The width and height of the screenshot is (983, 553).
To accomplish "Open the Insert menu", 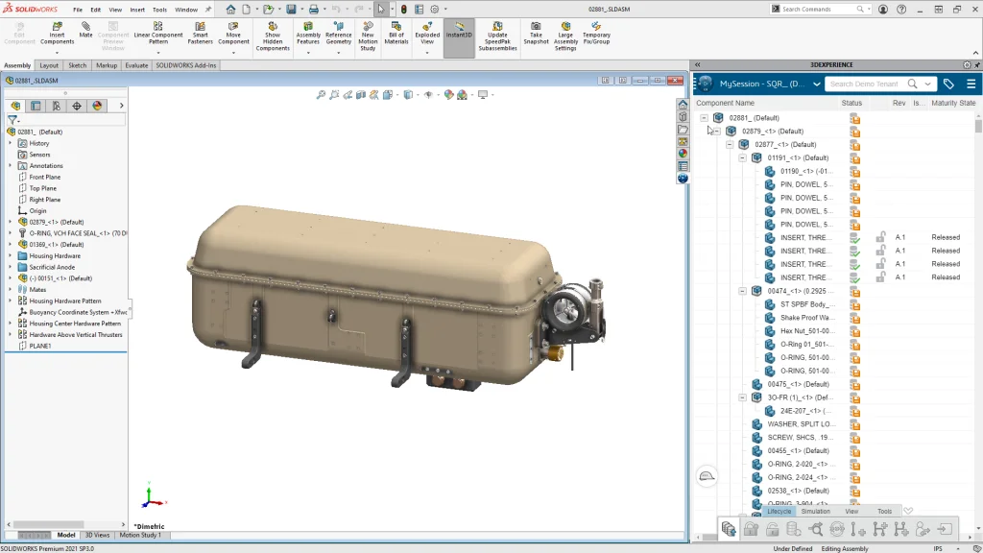I will point(137,10).
